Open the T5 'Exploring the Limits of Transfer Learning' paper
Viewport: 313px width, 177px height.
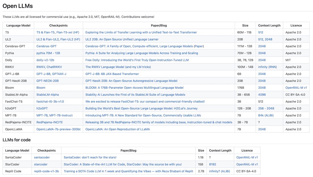(141, 33)
